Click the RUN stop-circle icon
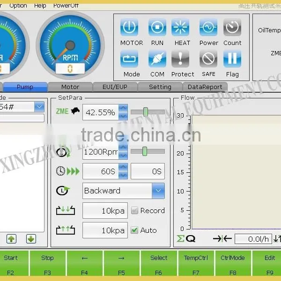The width and height of the screenshot is (281, 281). pyautogui.click(x=157, y=27)
